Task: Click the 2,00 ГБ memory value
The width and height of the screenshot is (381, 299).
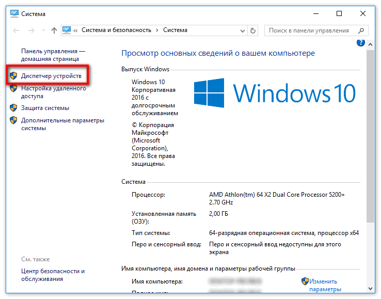Action: point(218,214)
